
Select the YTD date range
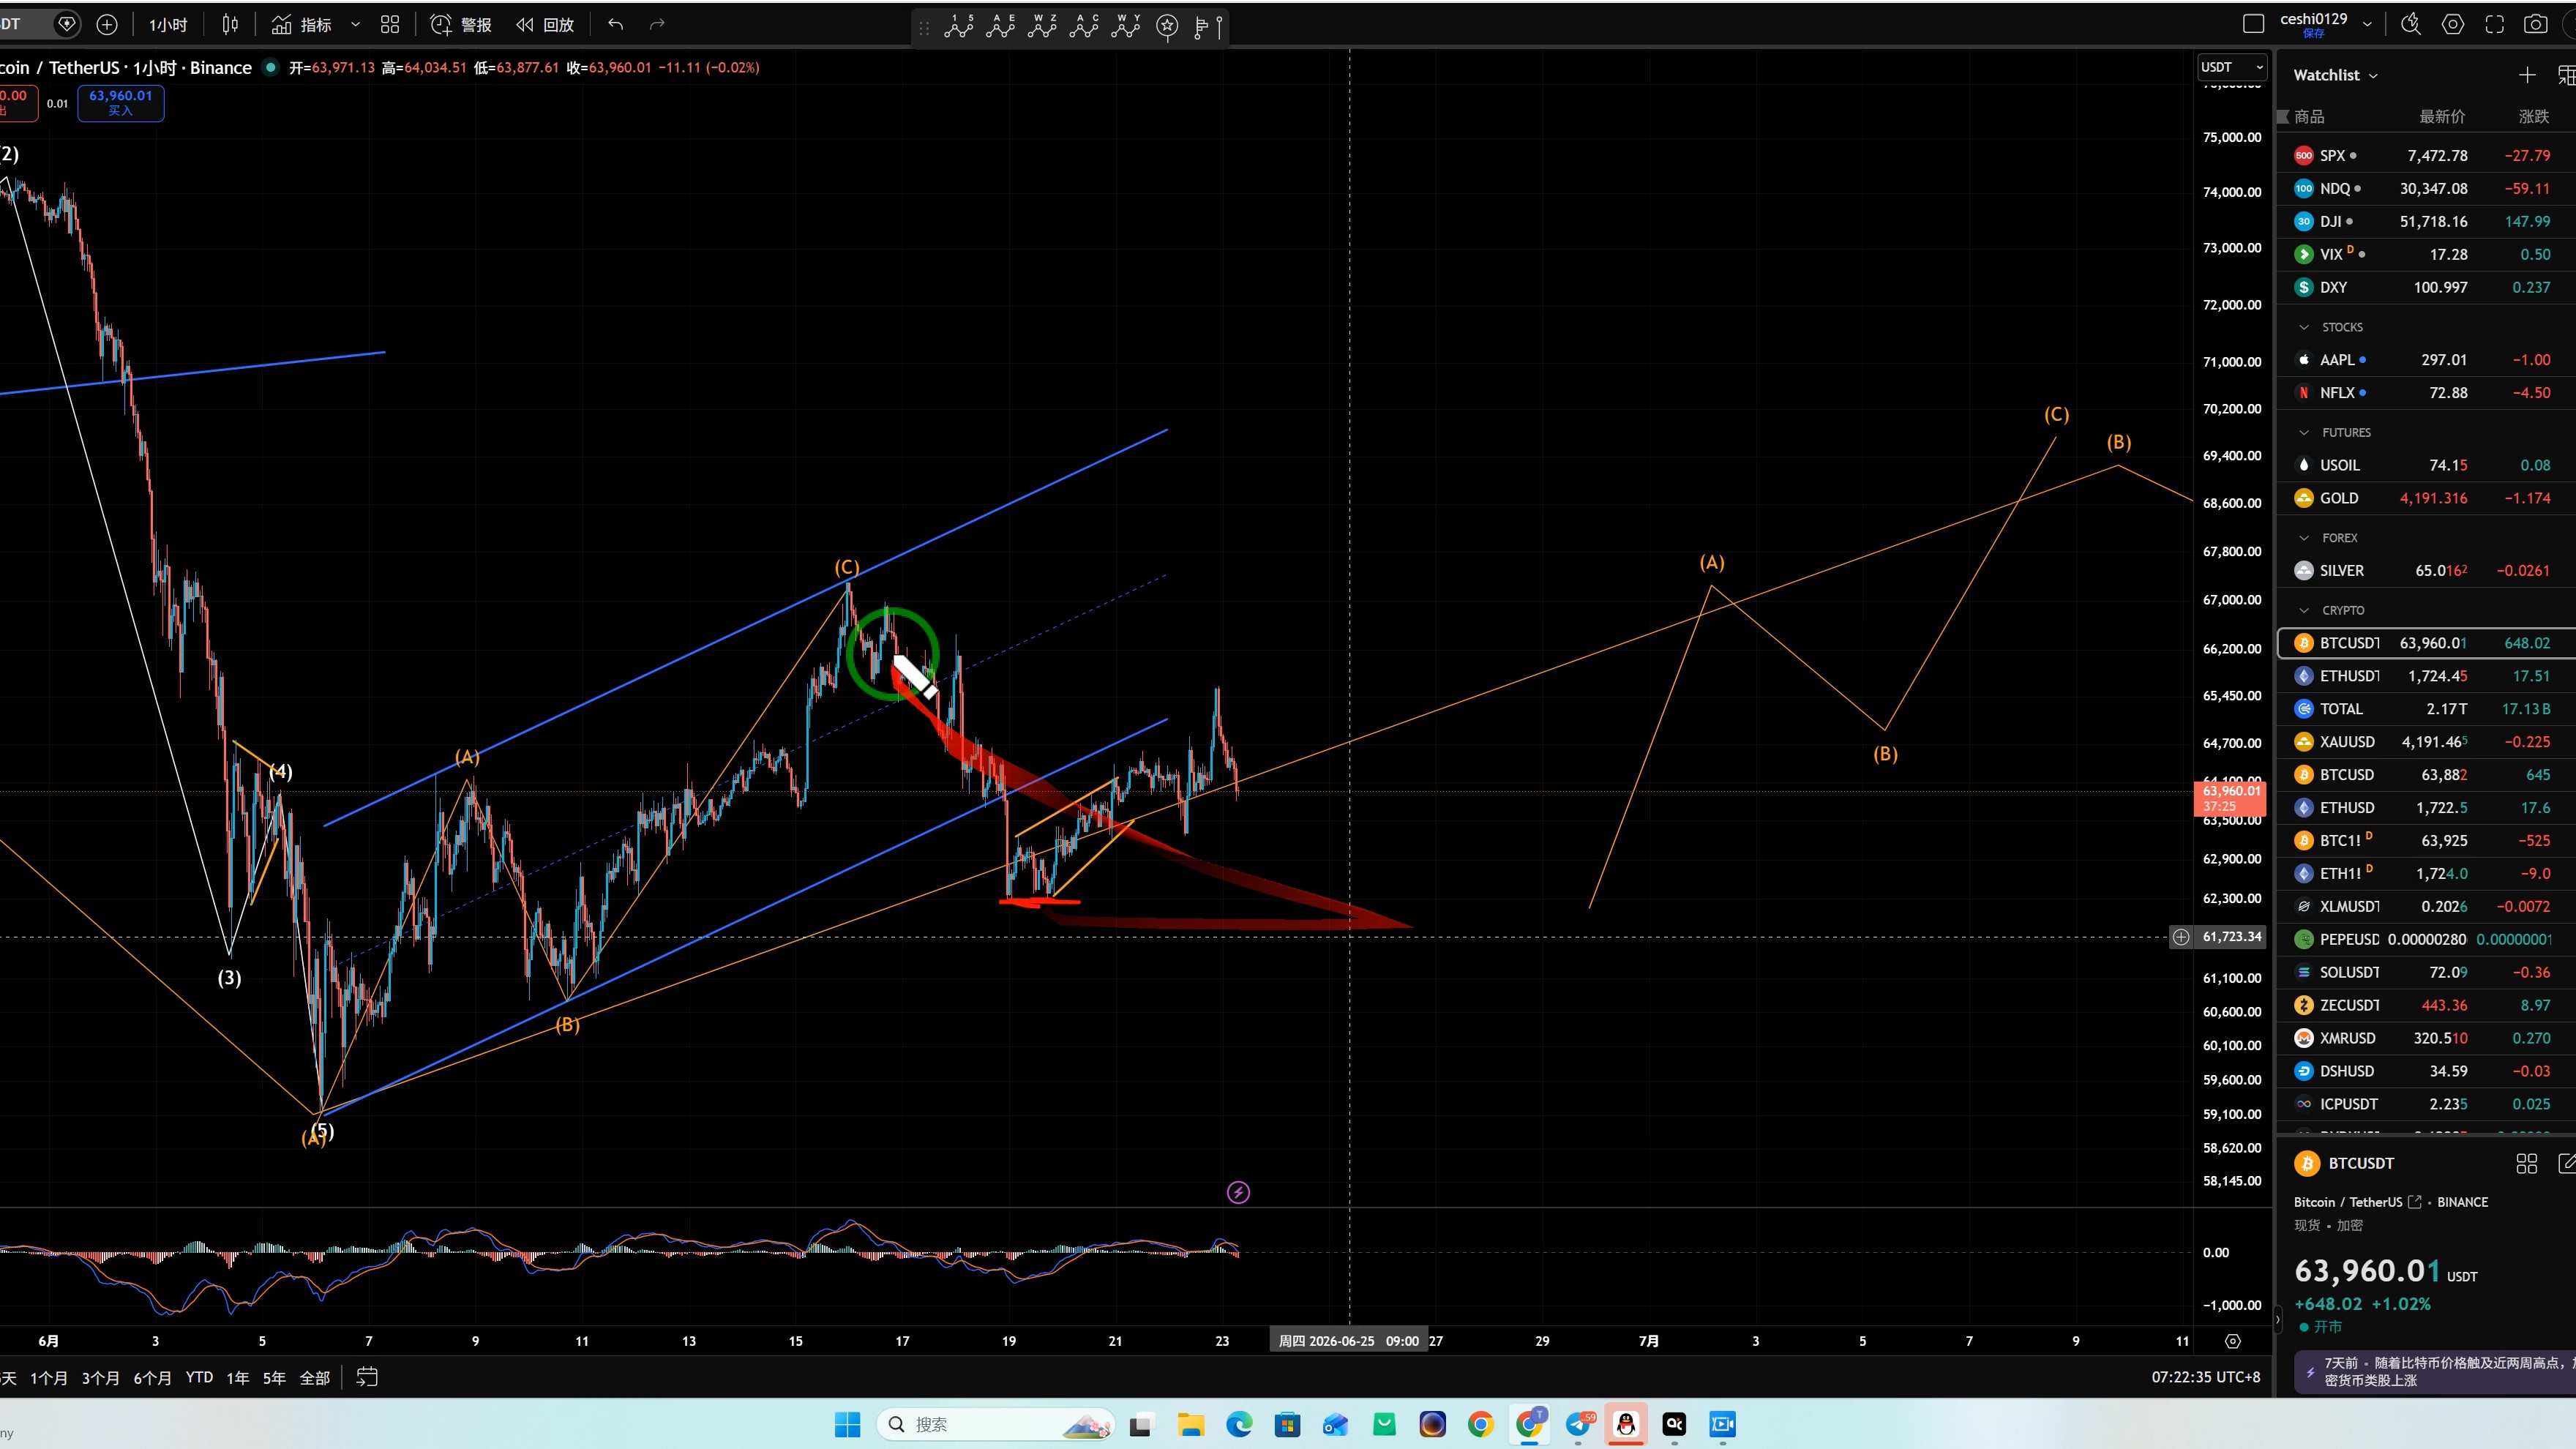[x=199, y=1378]
